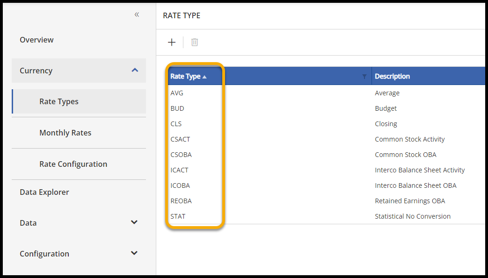
Task: Expand the Data section chevron
Action: [134, 222]
